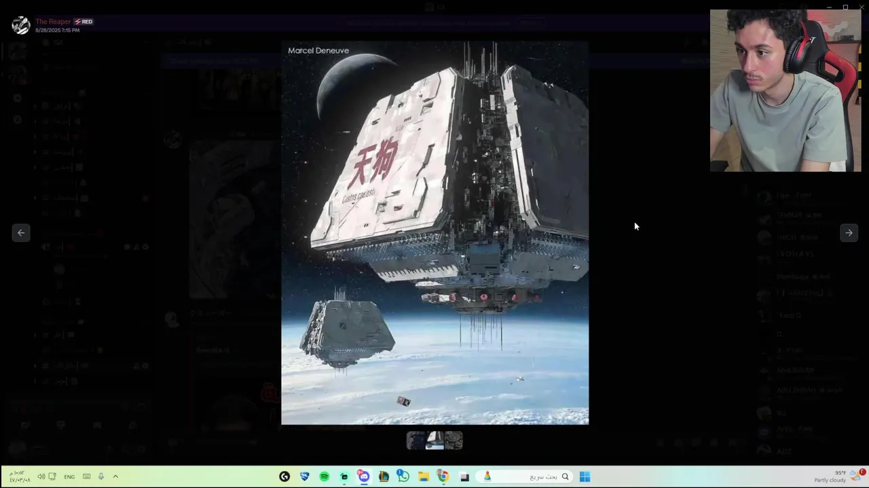Open Logitech G HUB from taskbar
The image size is (869, 488).
click(284, 476)
